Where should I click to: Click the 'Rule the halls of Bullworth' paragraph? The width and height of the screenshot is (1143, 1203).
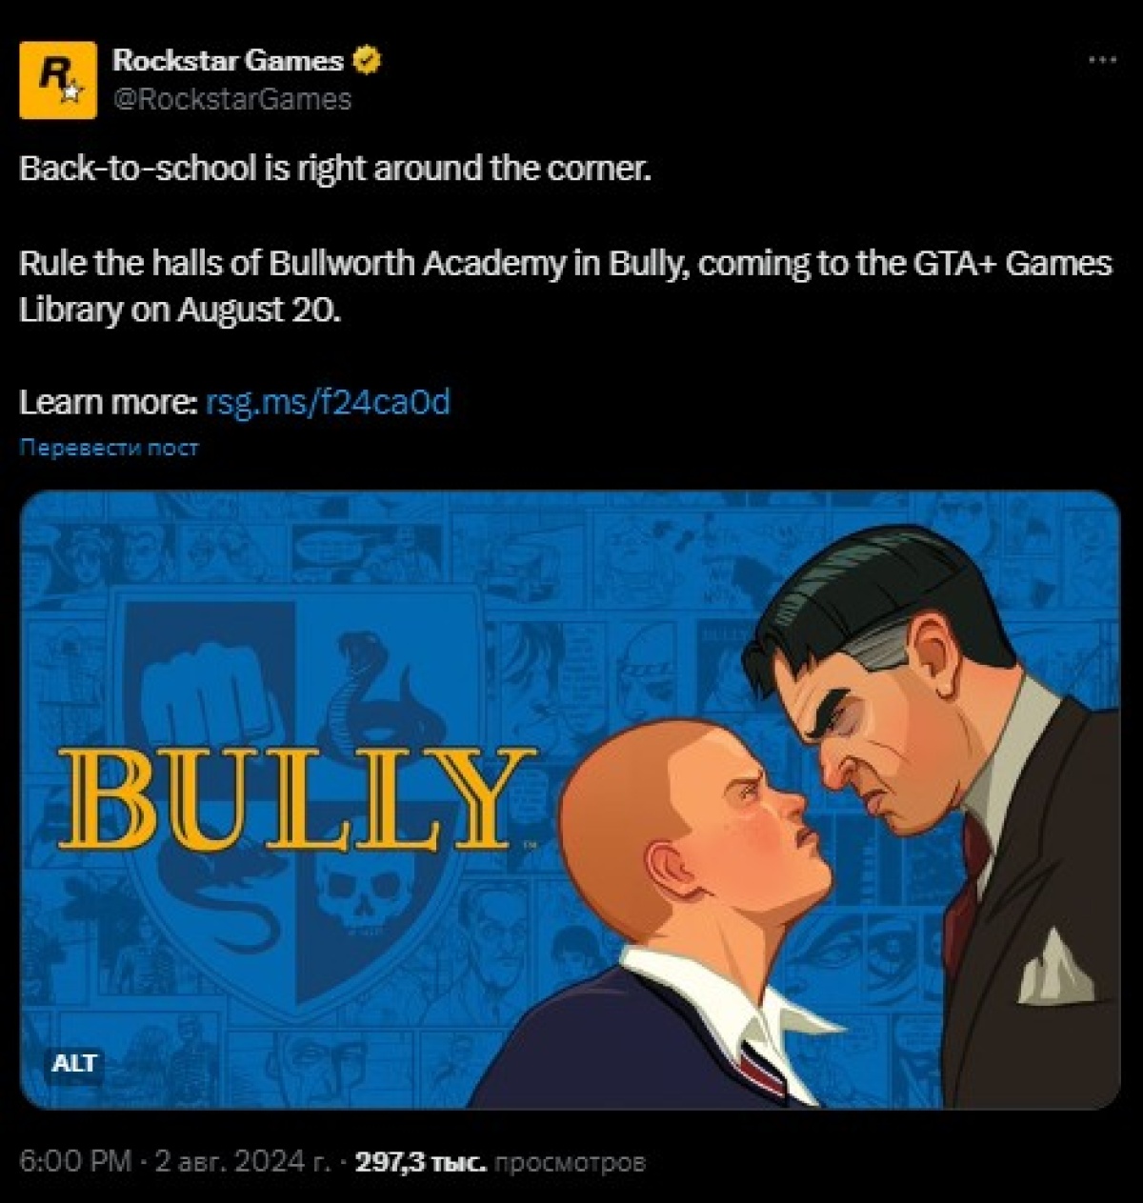[x=566, y=286]
